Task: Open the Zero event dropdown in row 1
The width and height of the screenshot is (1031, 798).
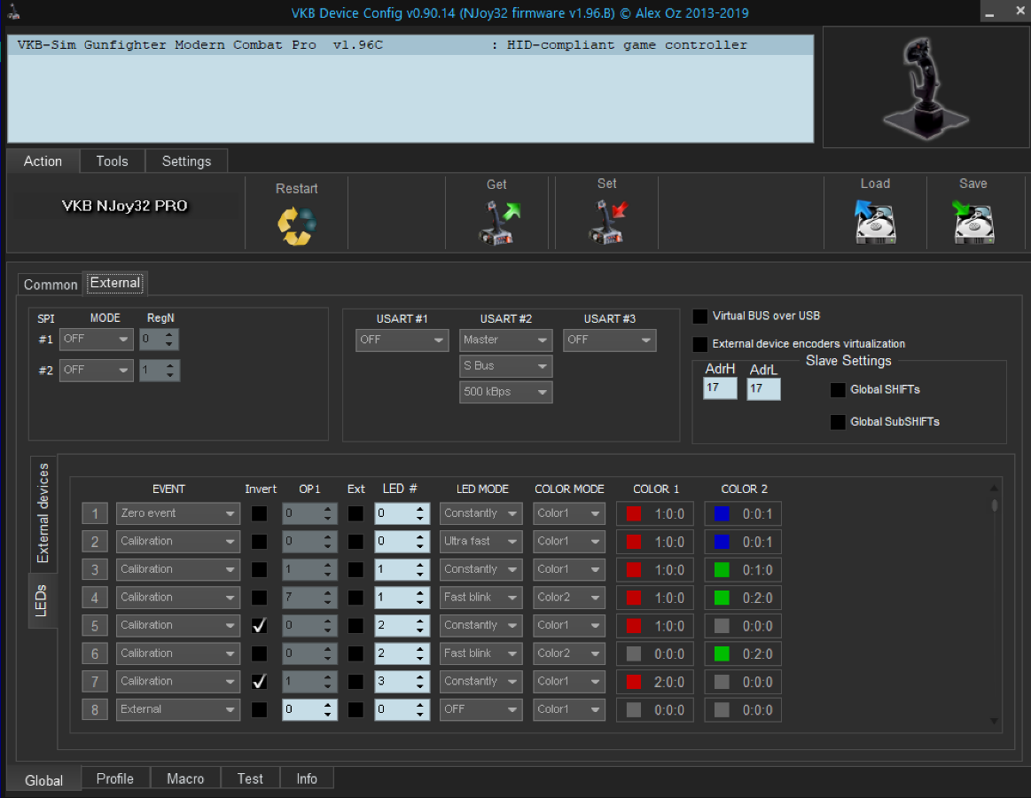Action: (x=177, y=513)
